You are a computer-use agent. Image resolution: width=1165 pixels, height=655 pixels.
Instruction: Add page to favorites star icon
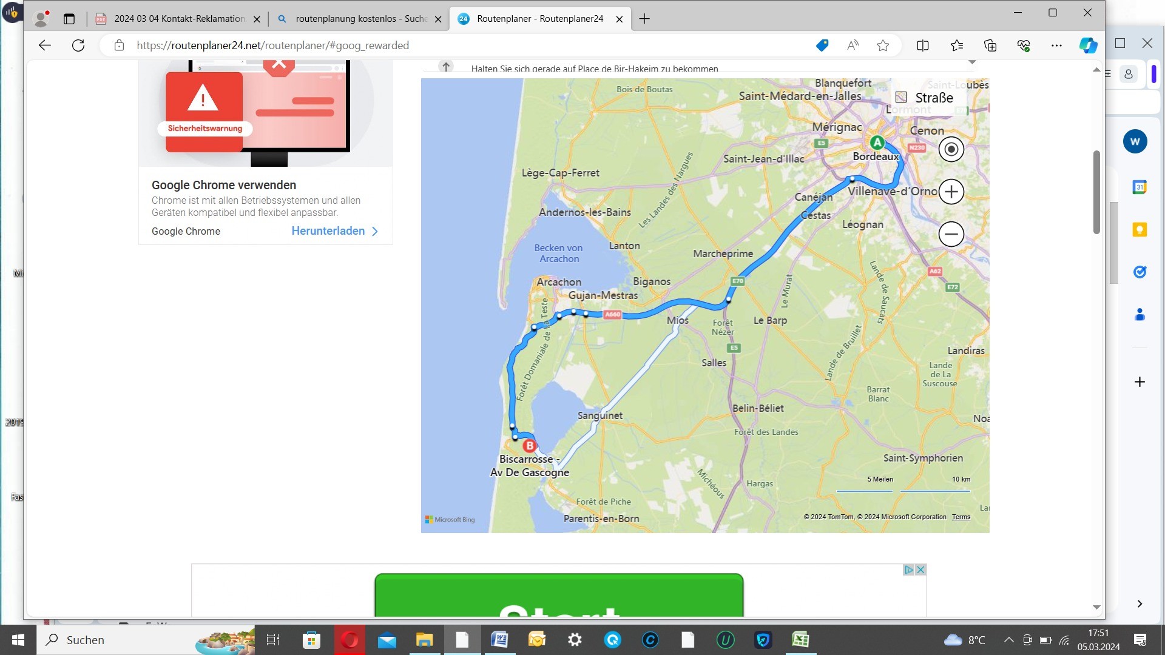pos(883,45)
